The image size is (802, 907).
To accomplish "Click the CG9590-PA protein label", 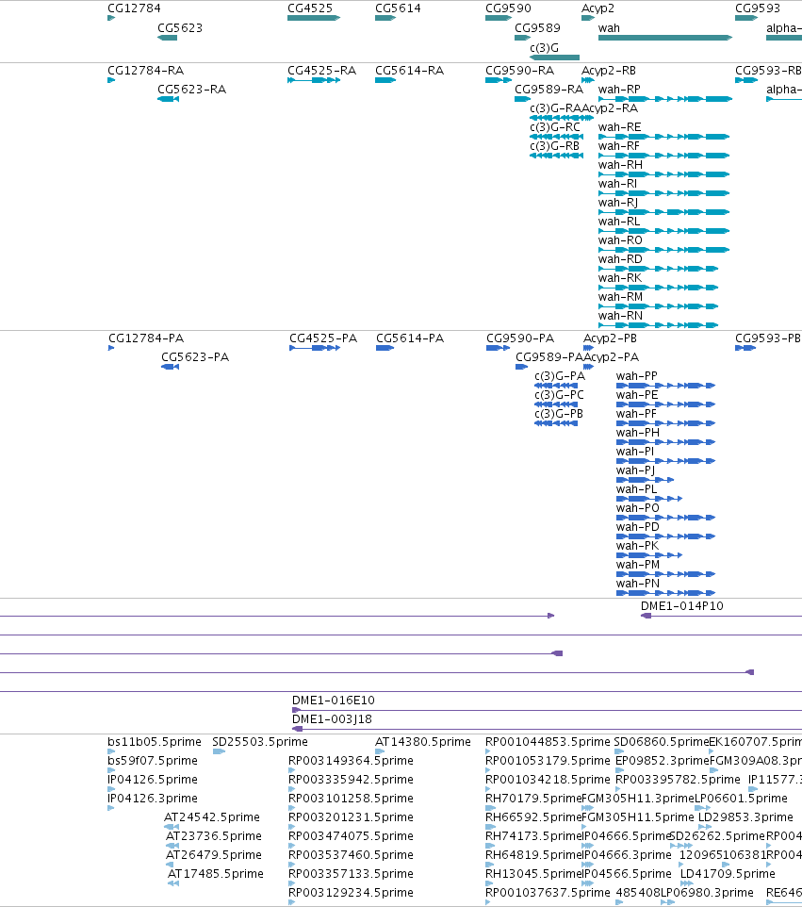I will 520,338.
